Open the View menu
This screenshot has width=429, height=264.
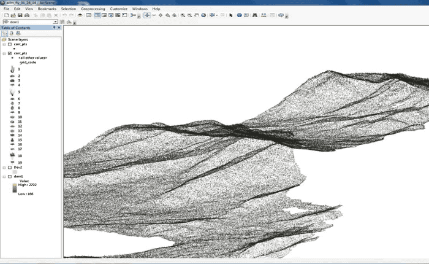29,9
